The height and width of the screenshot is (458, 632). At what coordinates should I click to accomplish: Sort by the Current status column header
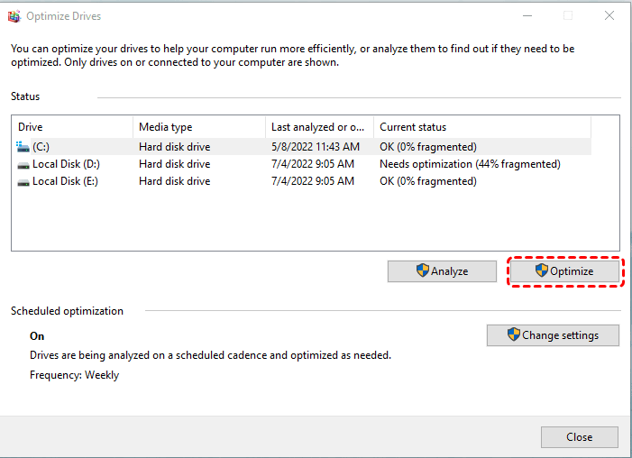coord(481,127)
